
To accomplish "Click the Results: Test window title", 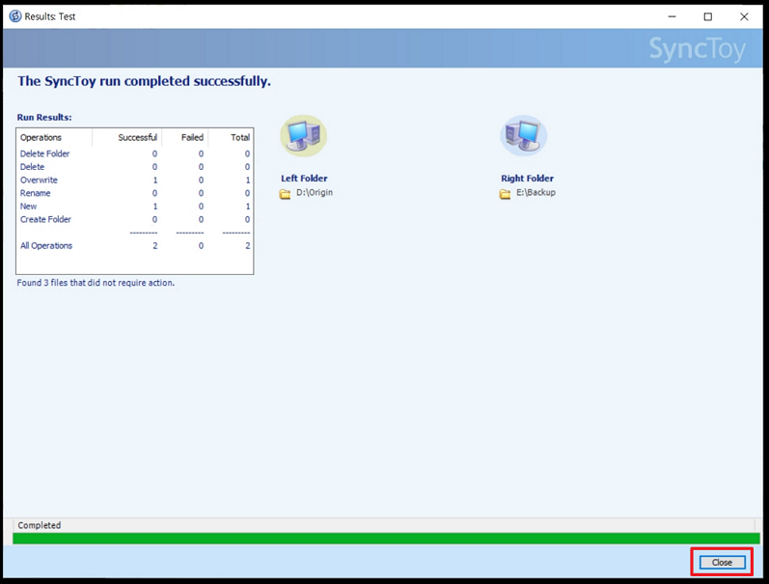I will 50,16.
